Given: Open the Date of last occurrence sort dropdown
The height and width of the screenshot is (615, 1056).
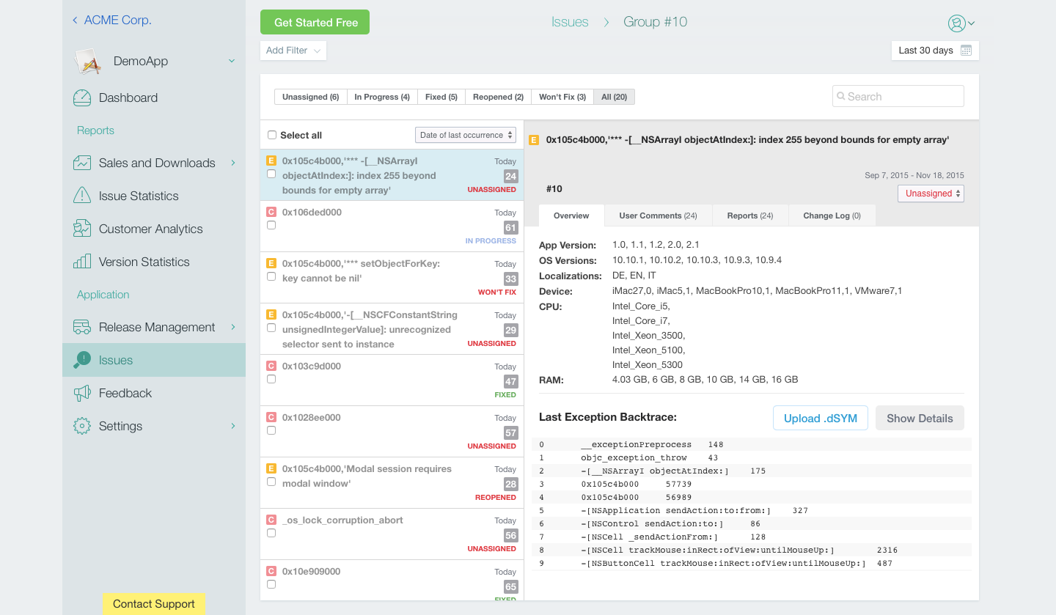Looking at the screenshot, I should 466,135.
